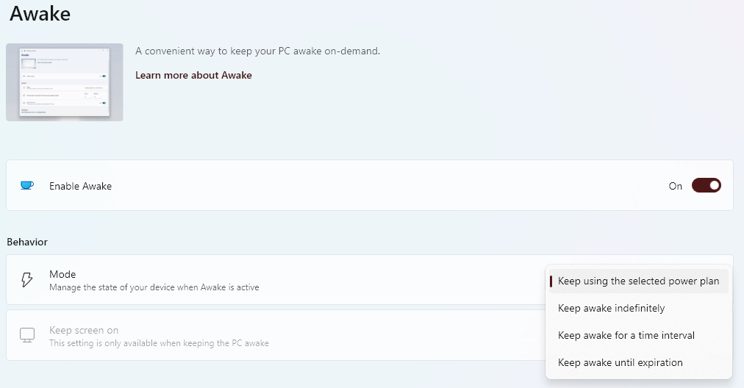Viewport: 744px width, 388px height.
Task: Click the selected option's accent indicator bar
Action: 551,281
